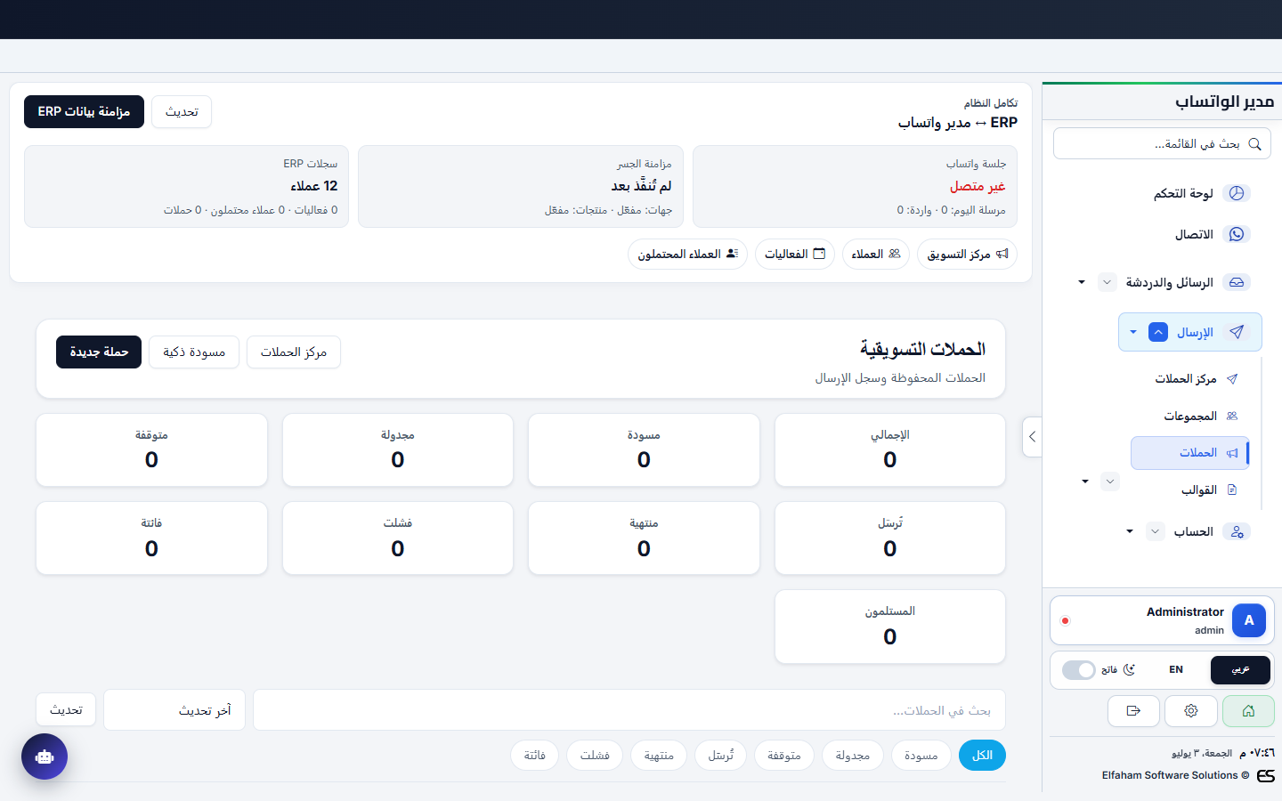Filter campaigns by تُرسَل chip

click(721, 756)
